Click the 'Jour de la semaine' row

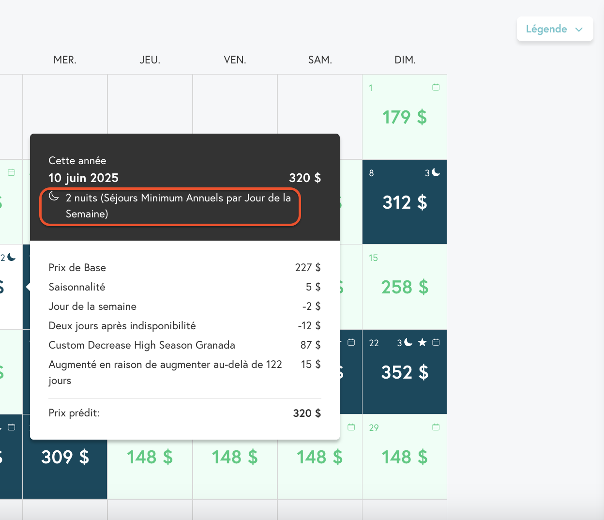click(x=184, y=306)
